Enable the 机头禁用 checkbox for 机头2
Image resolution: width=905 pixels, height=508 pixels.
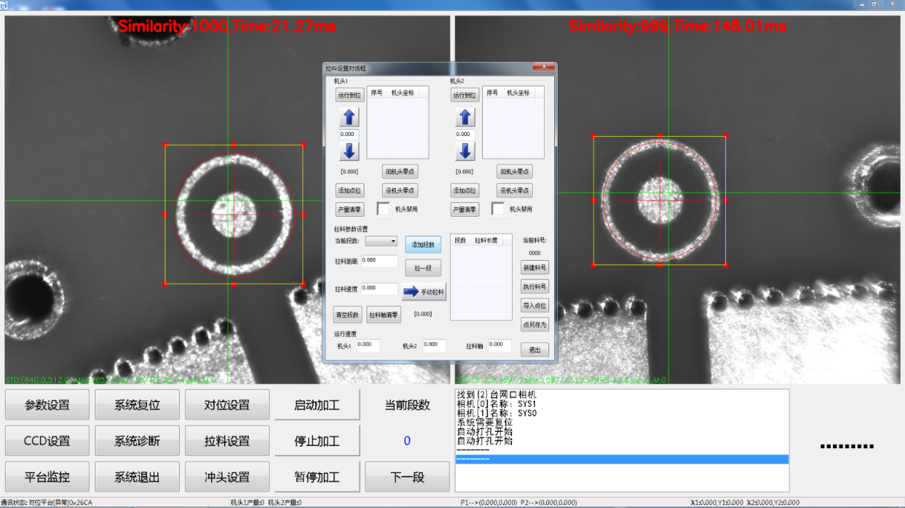click(x=497, y=209)
